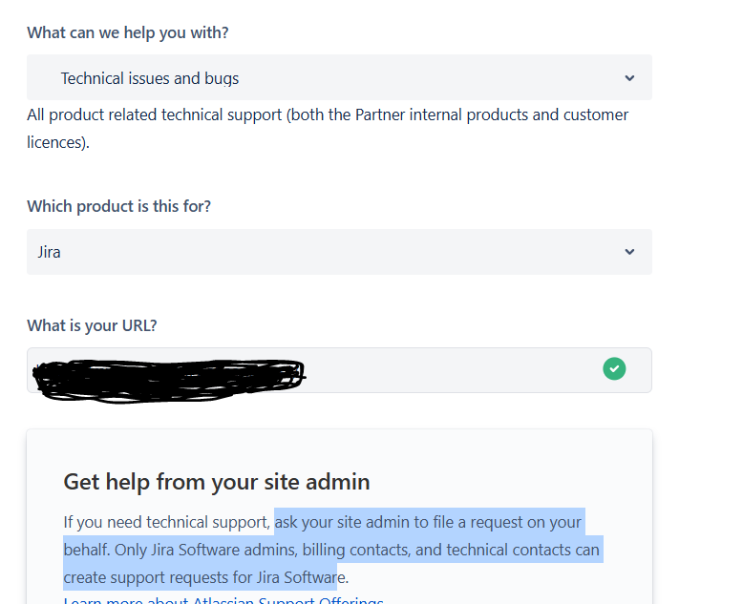Click the 'Get help from your site admin' heading
Image resolution: width=743 pixels, height=604 pixels.
(x=216, y=481)
